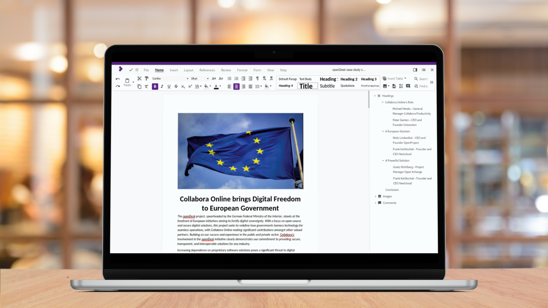Open the 28 pt font size dropdown
The image size is (548, 308).
point(208,79)
